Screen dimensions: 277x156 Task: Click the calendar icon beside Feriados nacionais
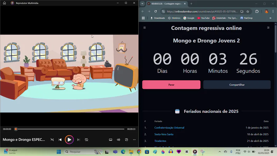[177, 111]
